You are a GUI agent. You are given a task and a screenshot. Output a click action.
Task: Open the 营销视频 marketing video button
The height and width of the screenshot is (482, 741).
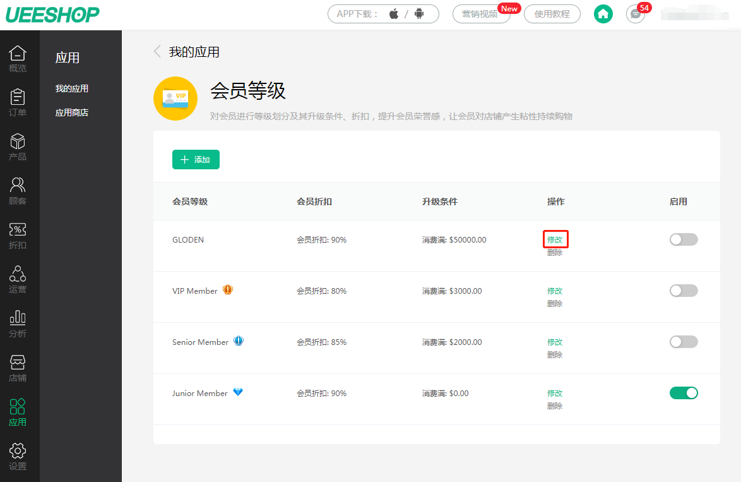point(481,14)
